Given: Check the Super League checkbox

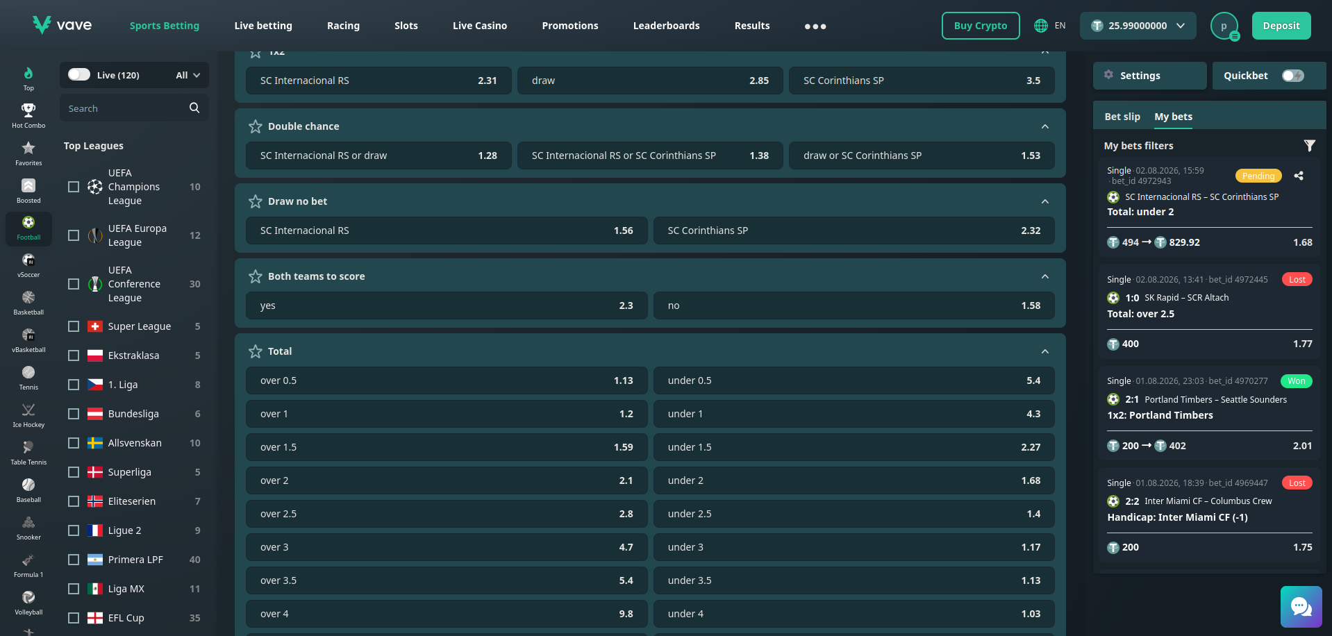Looking at the screenshot, I should pyautogui.click(x=74, y=326).
